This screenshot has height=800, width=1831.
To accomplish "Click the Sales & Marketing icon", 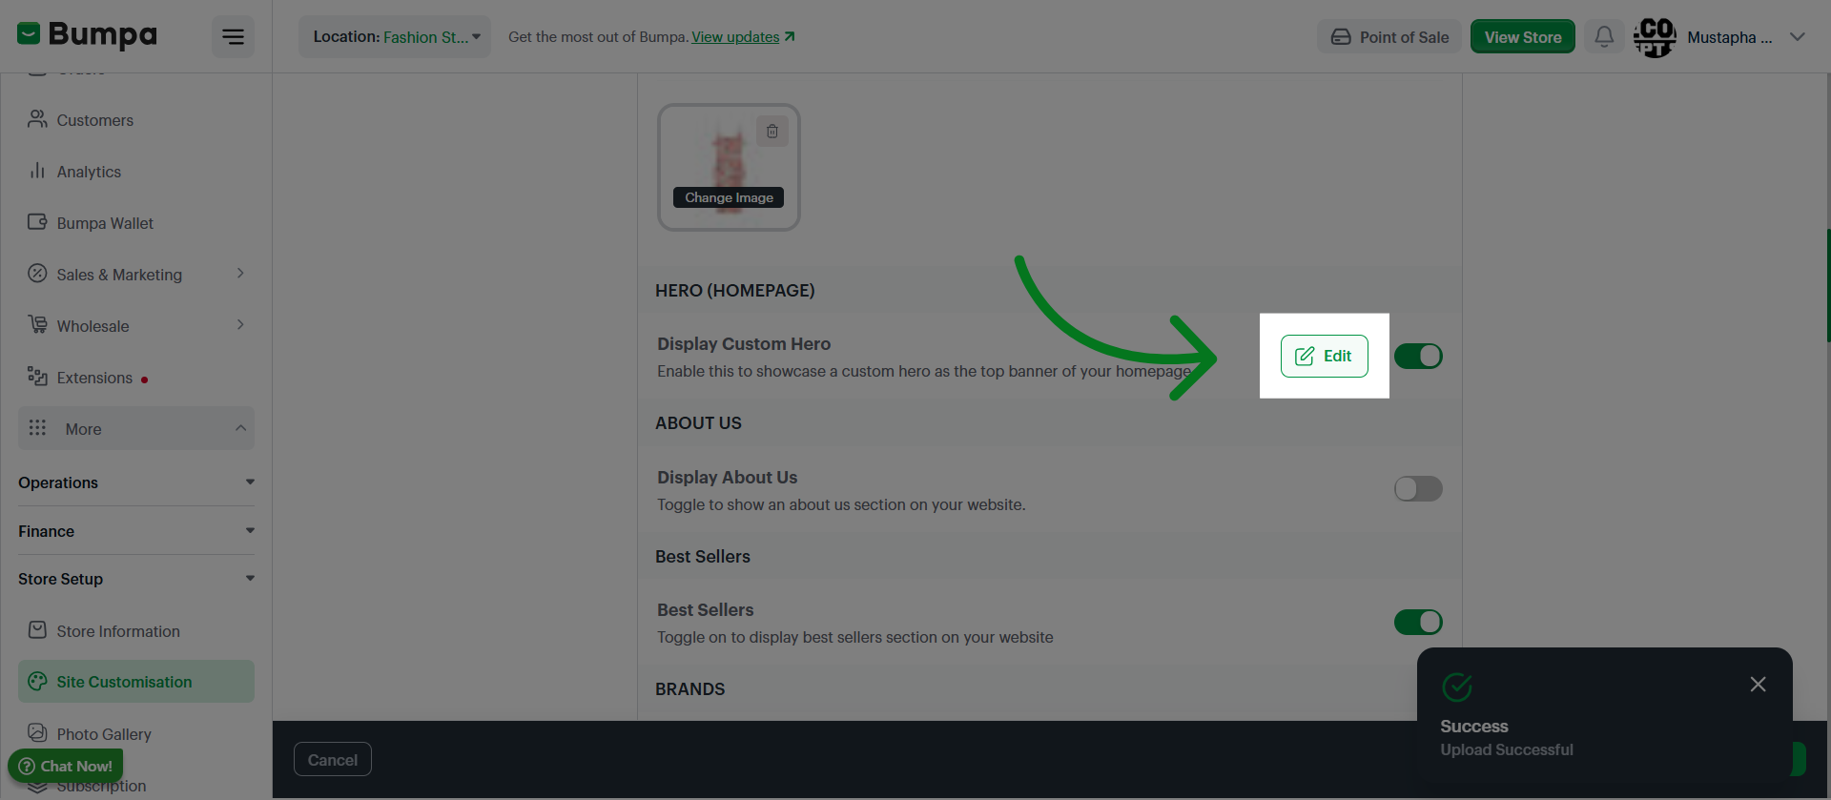I will click(x=37, y=274).
